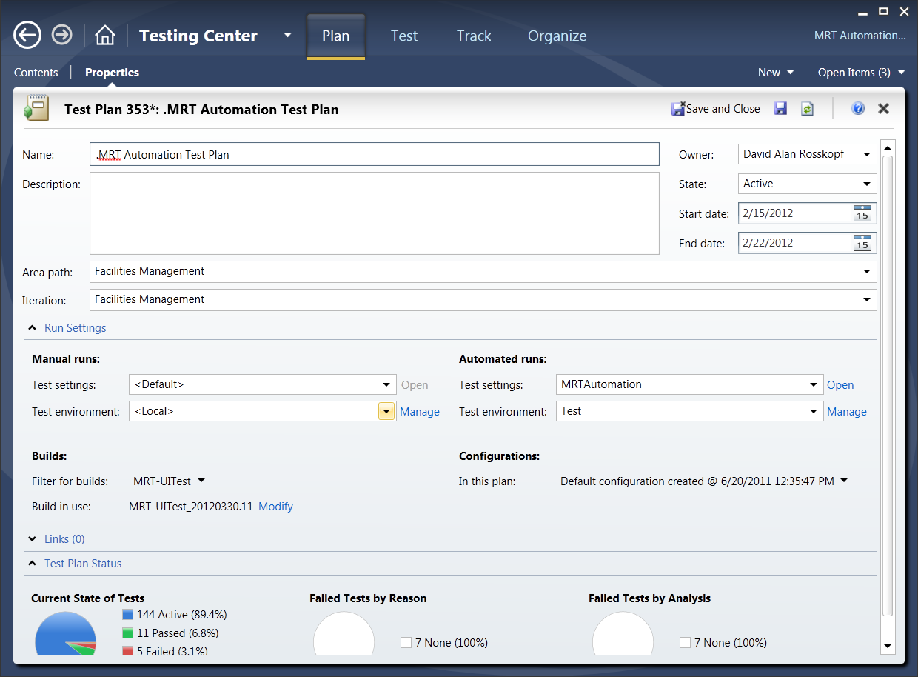The height and width of the screenshot is (677, 918).
Task: Click the '11 Passed (6.8%)' text
Action: [x=178, y=633]
